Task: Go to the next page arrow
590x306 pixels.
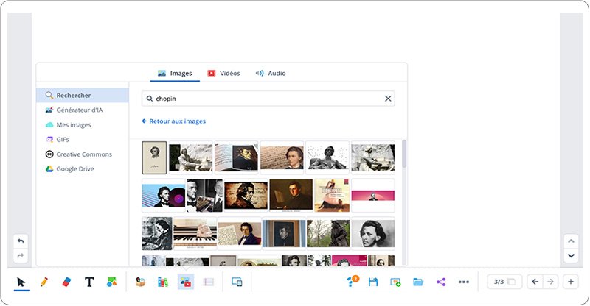Action: [x=550, y=282]
